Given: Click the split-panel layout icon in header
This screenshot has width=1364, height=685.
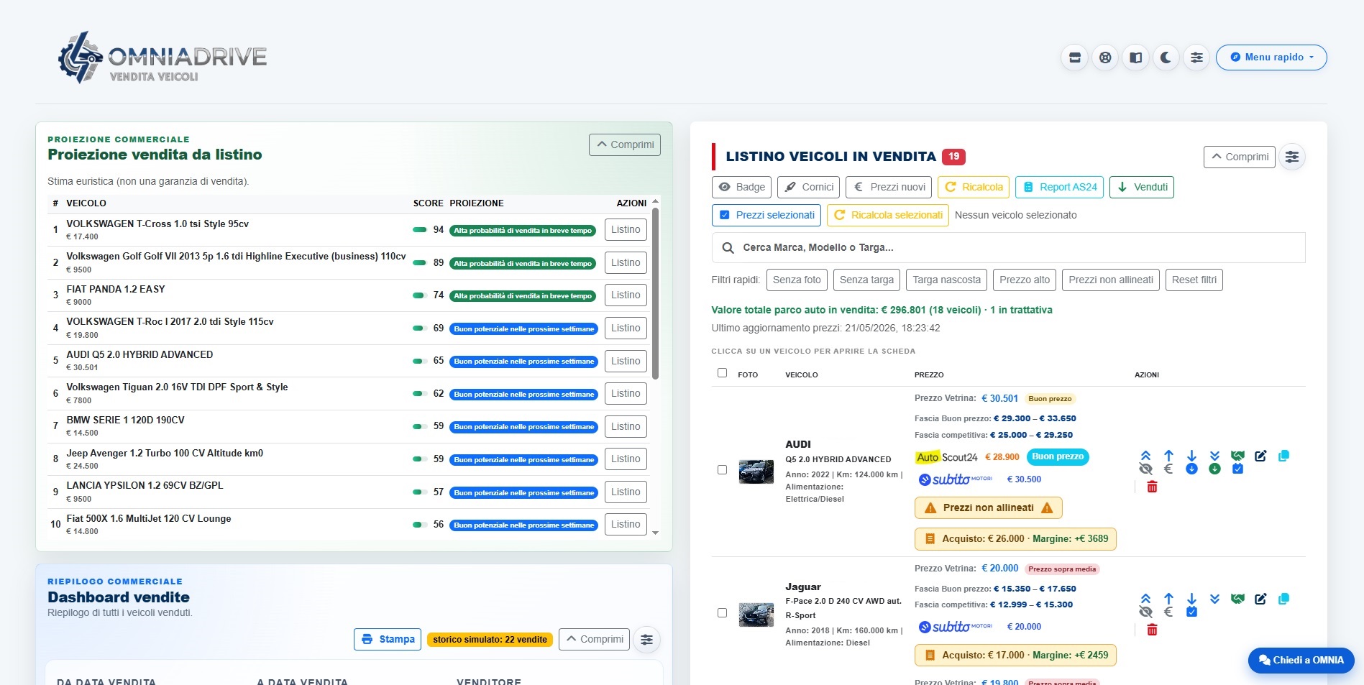Looking at the screenshot, I should pyautogui.click(x=1135, y=58).
